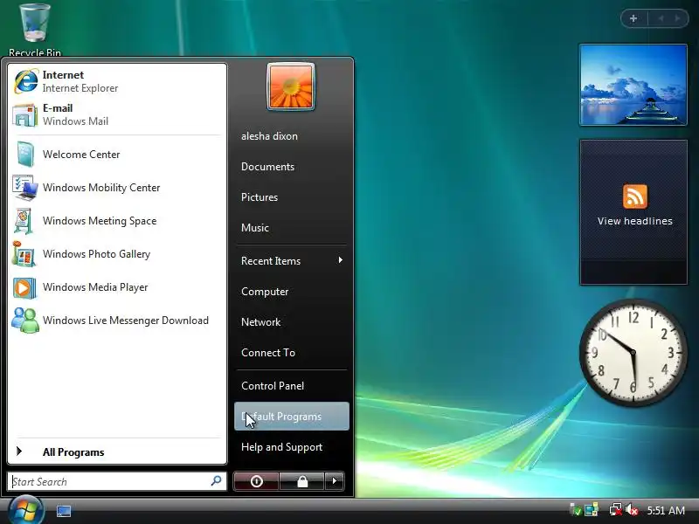The image size is (699, 524).
Task: Open Help and Support
Action: point(281,447)
